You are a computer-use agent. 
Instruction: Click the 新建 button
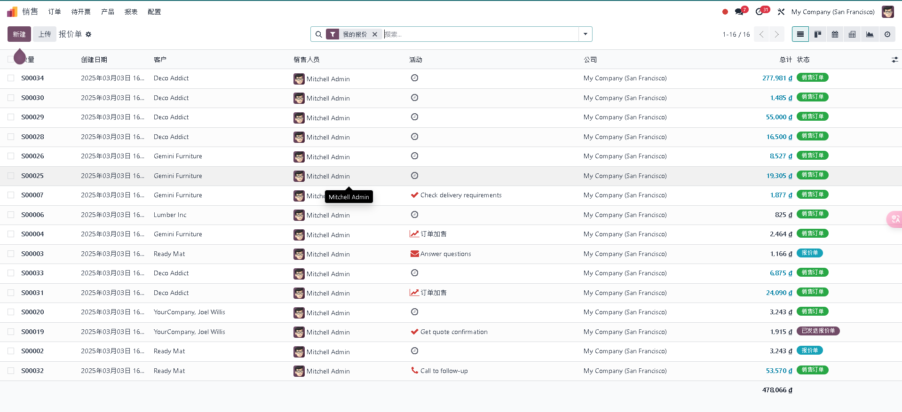[x=19, y=34]
